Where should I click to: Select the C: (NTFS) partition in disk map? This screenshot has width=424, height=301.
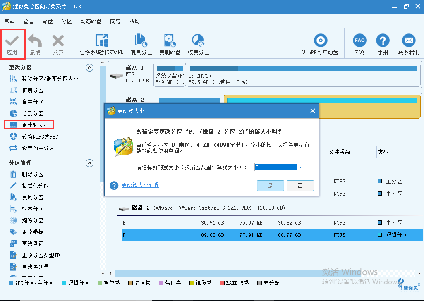pos(303,75)
